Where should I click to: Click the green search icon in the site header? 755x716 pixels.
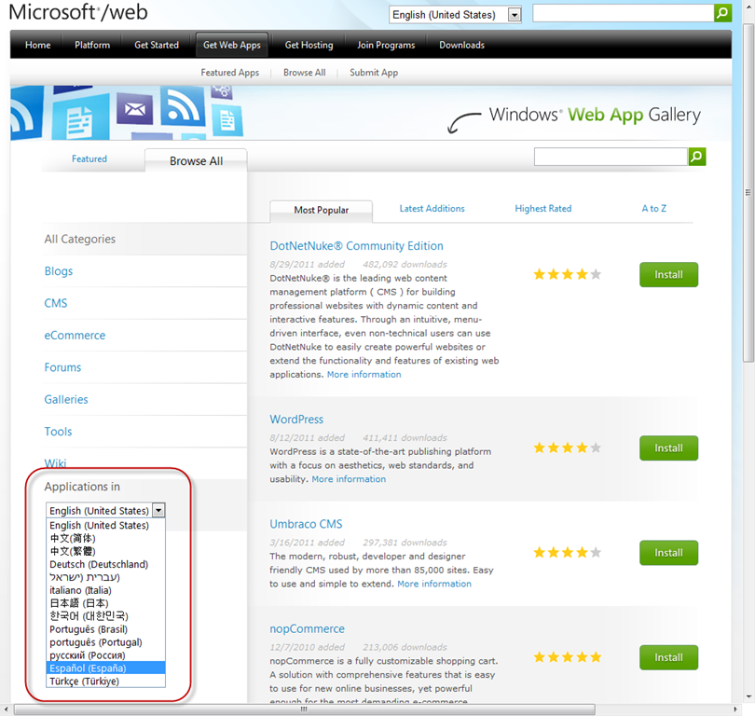pos(722,13)
